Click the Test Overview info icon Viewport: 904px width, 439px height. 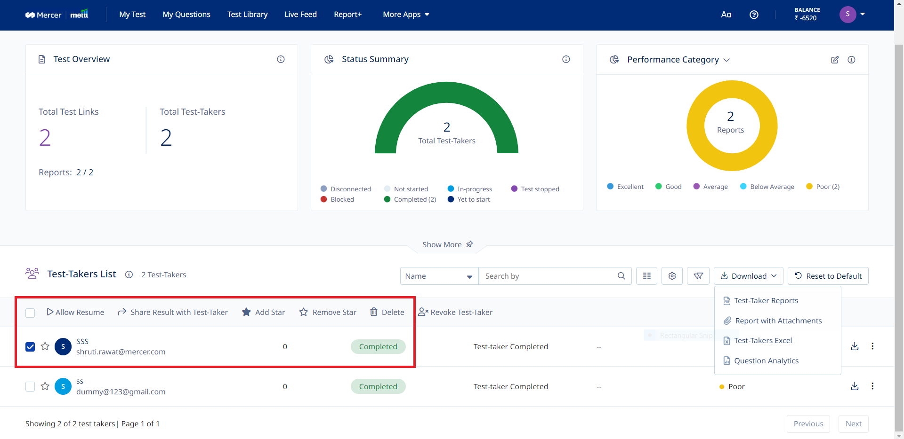[x=281, y=59]
